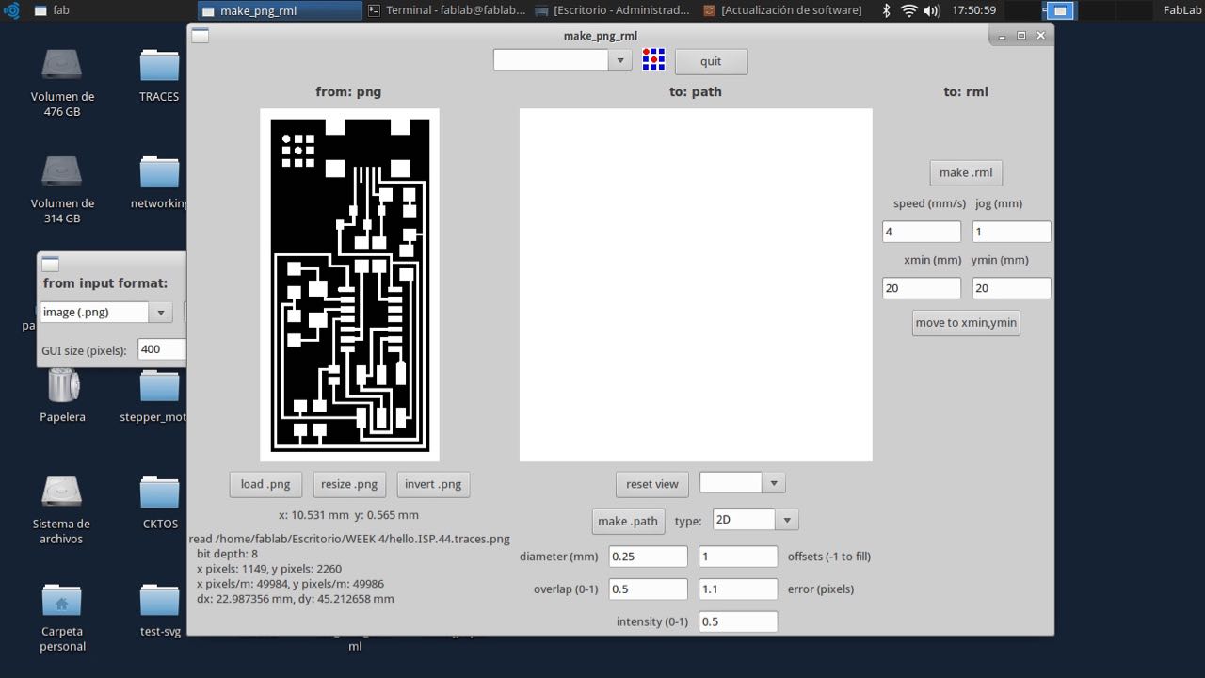Click the error (pixels) field showing 1.1
The height and width of the screenshot is (678, 1205).
click(739, 589)
